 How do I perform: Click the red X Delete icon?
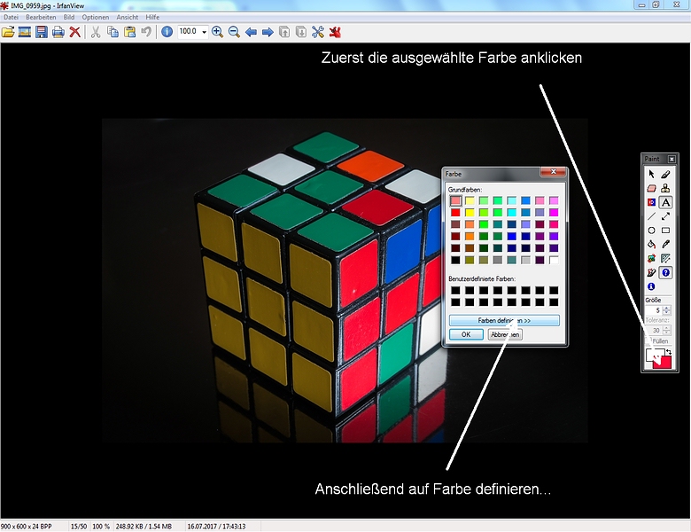pos(75,32)
